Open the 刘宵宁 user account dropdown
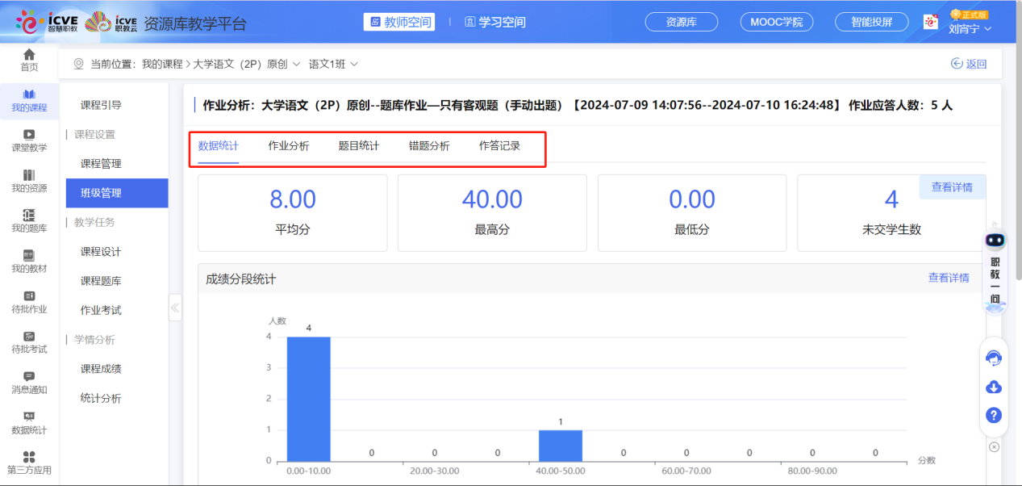The width and height of the screenshot is (1022, 486). click(x=970, y=28)
